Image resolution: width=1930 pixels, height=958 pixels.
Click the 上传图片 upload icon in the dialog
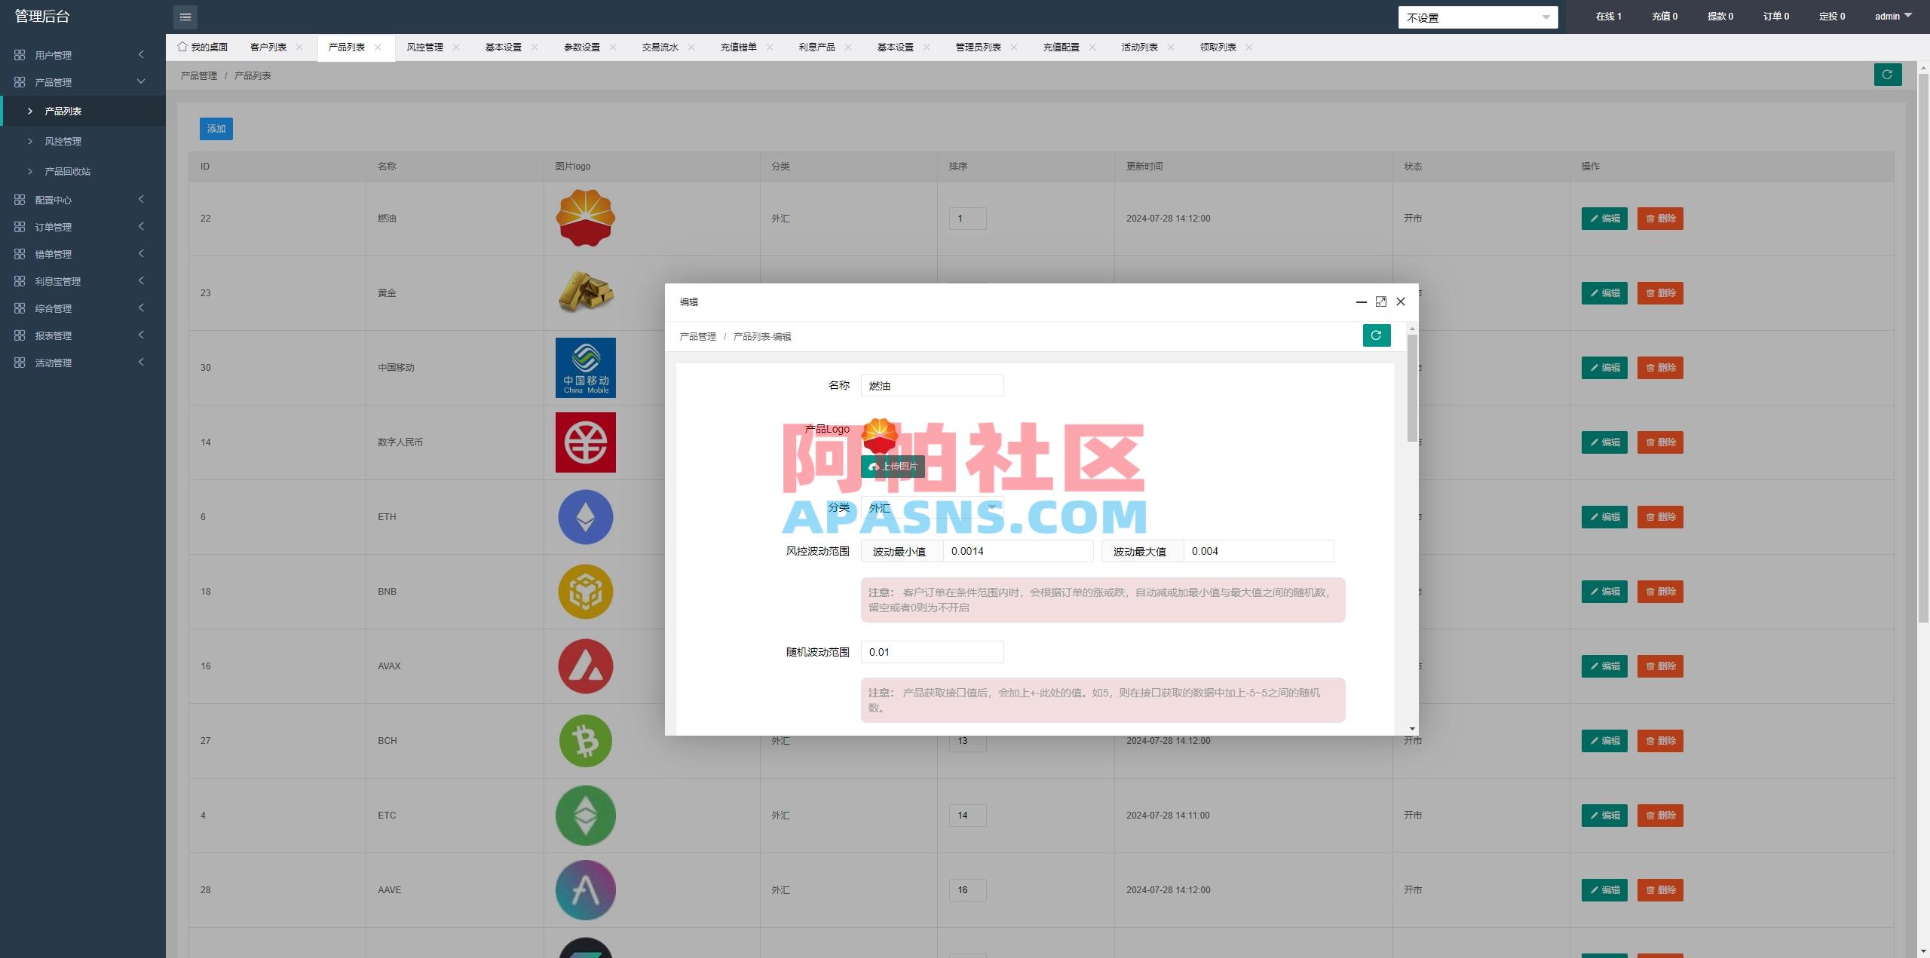(x=872, y=467)
